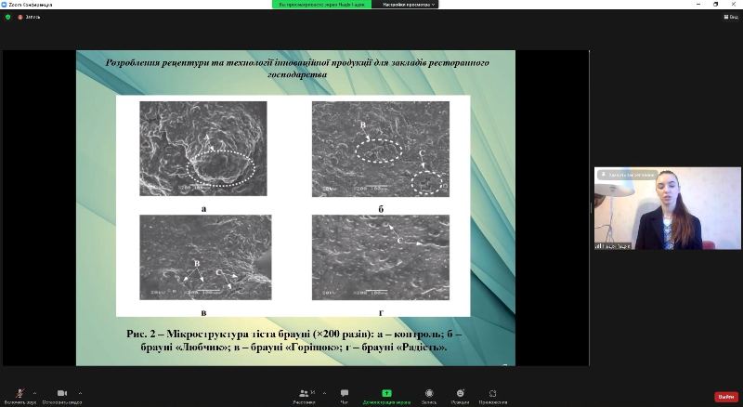Image resolution: width=743 pixels, height=407 pixels.
Task: Click the slide title starting "Розроблення рецептури"
Action: (297, 69)
